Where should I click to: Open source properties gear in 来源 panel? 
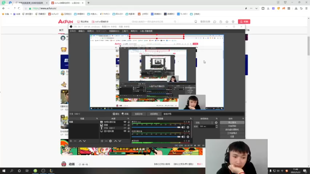[x=110, y=141]
